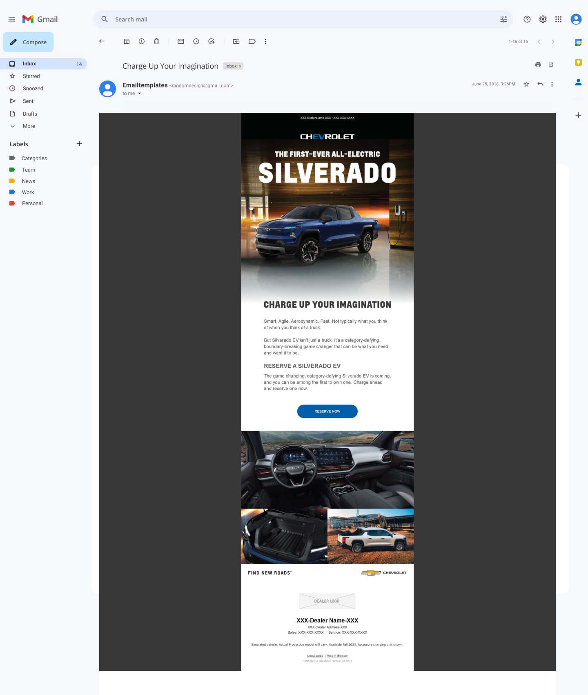Archive this email
Screen dimensions: 588x695
[x=127, y=41]
